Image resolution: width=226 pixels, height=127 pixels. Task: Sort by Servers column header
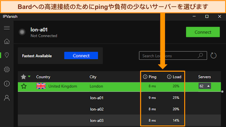tap(204, 77)
